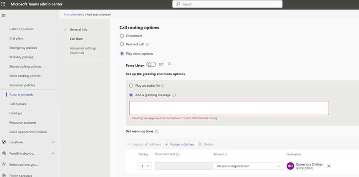359x177 pixels.
Task: Open Voice routing policies page
Action: (25, 76)
